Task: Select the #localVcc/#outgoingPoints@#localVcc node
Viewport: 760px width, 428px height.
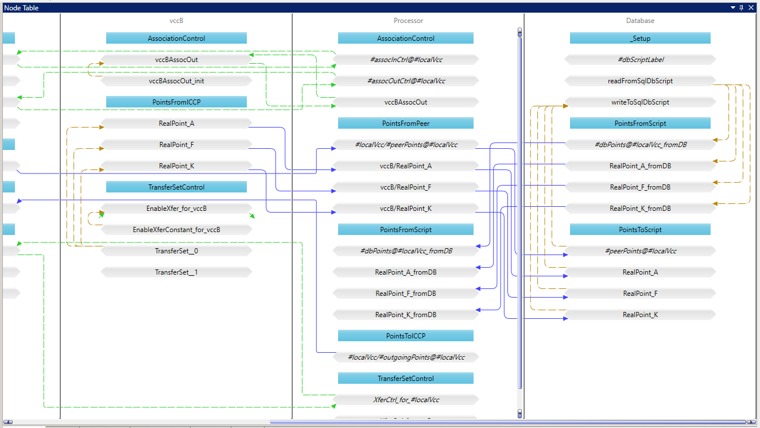Action: tap(406, 357)
